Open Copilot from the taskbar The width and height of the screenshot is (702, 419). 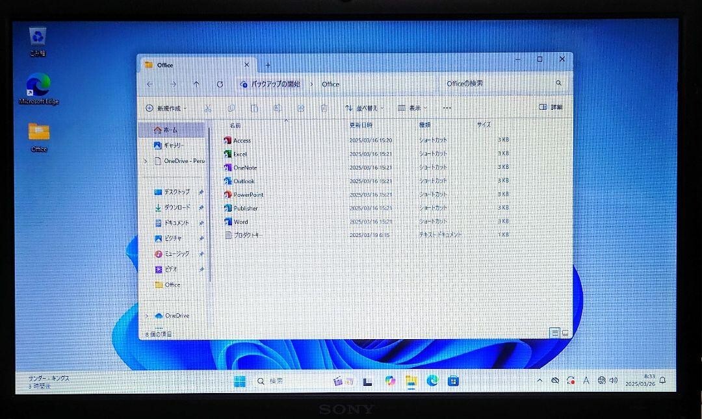point(390,381)
